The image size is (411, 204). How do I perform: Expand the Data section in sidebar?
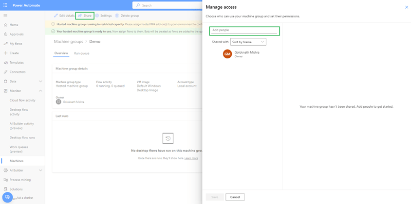pos(40,82)
